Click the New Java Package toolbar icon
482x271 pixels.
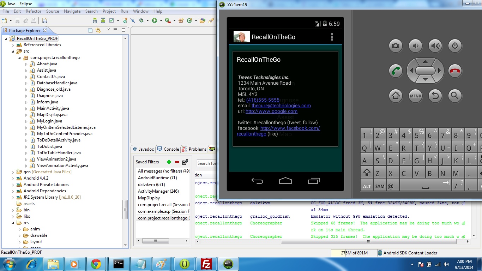pos(181,21)
